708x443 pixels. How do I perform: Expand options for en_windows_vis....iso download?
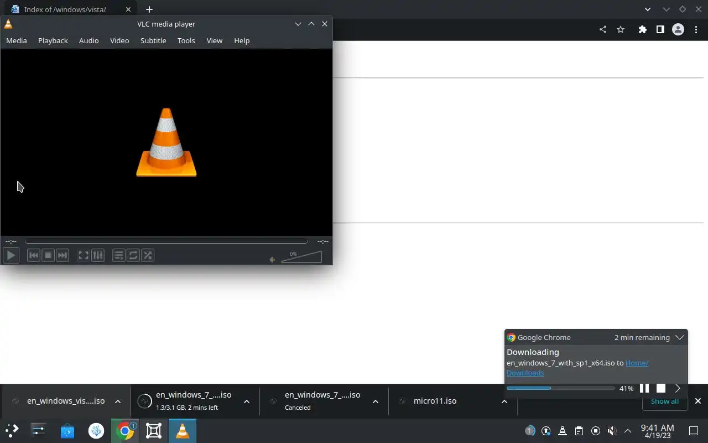pos(118,401)
